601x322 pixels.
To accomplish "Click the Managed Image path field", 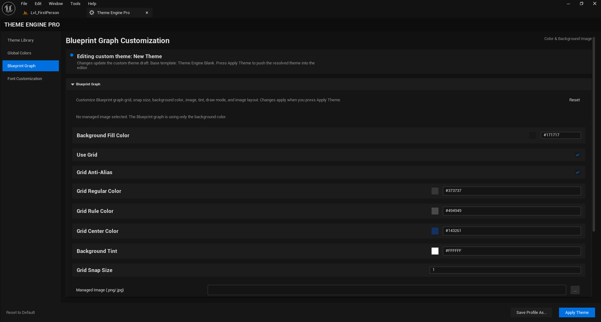I will 387,290.
